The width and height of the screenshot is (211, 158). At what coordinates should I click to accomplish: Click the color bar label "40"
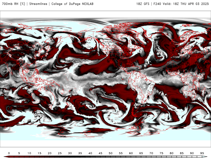pos(90,153)
